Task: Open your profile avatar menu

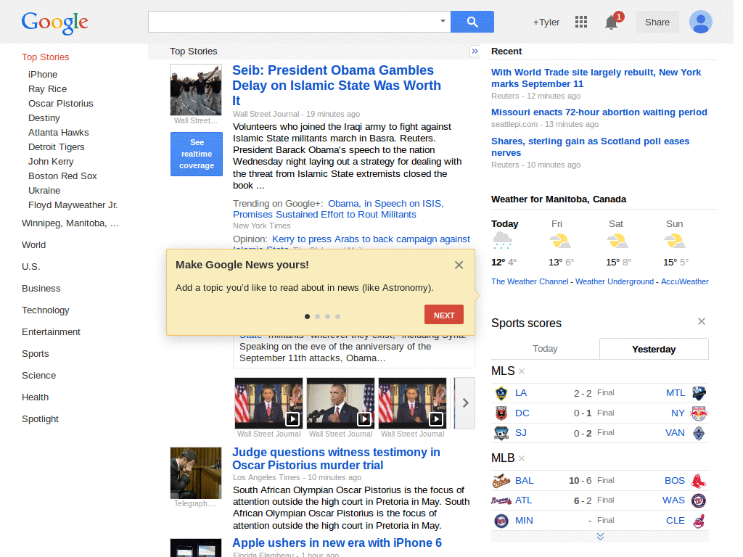Action: tap(700, 22)
